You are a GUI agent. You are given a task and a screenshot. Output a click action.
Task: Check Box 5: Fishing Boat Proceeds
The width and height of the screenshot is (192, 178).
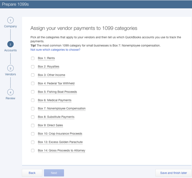pyautogui.click(x=33, y=92)
